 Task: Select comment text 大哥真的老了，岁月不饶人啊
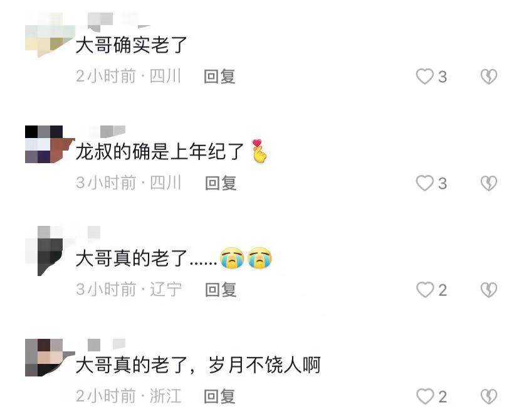[x=198, y=365]
